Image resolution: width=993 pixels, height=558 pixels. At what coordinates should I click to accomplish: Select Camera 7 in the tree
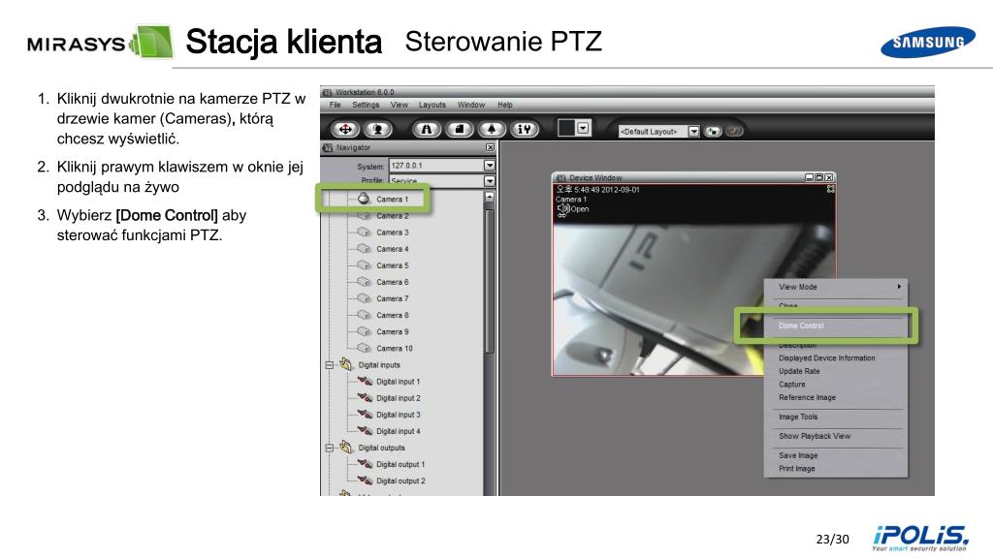click(393, 298)
